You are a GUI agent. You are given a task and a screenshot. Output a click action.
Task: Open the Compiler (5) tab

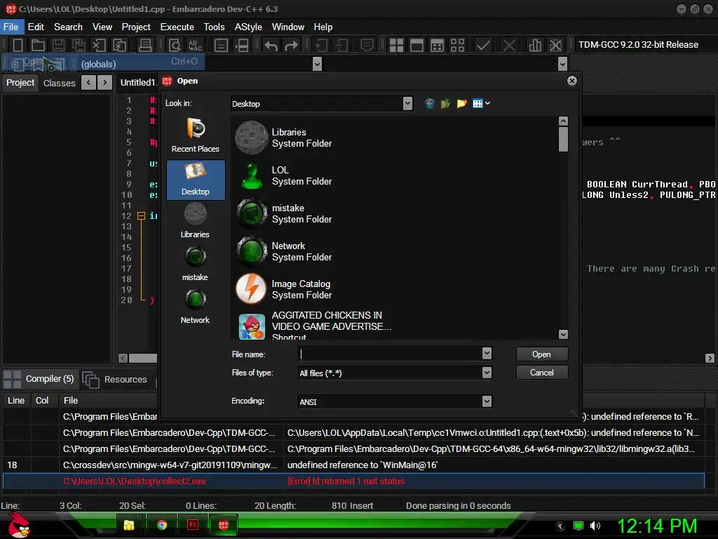[x=41, y=379]
